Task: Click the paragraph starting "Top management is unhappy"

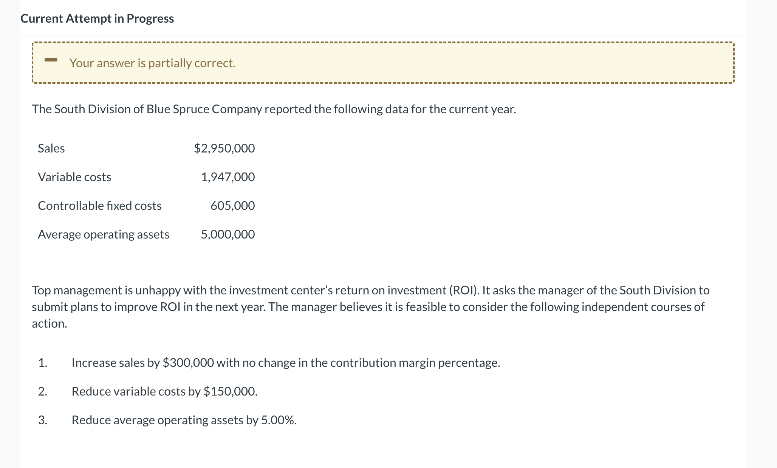Action: click(x=370, y=298)
